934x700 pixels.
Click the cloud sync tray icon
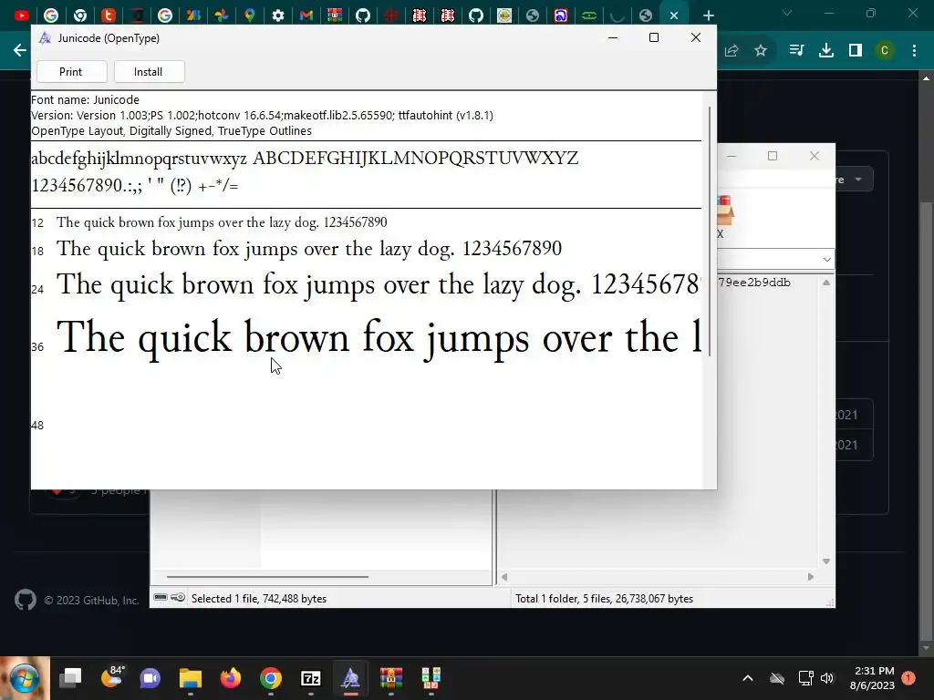(777, 678)
